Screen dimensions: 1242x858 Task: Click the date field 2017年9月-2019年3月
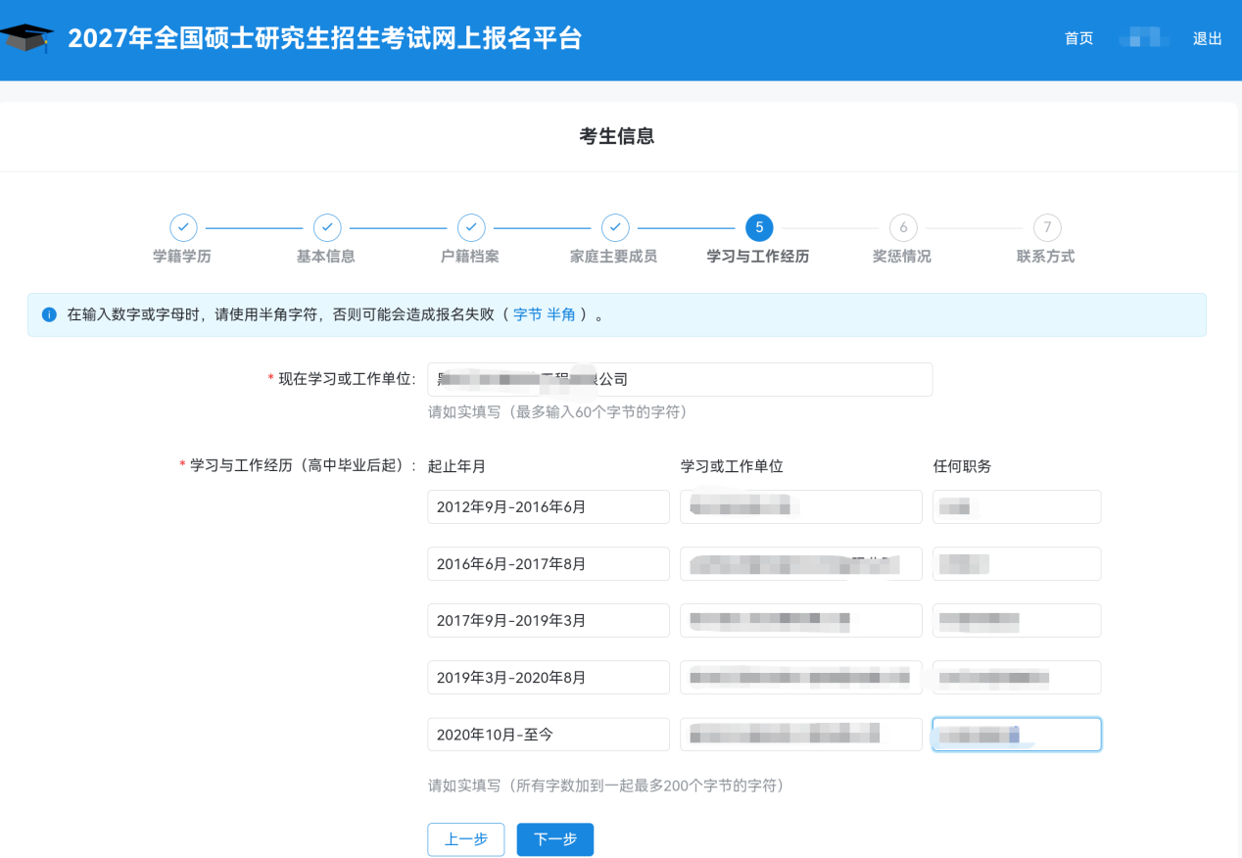point(549,621)
